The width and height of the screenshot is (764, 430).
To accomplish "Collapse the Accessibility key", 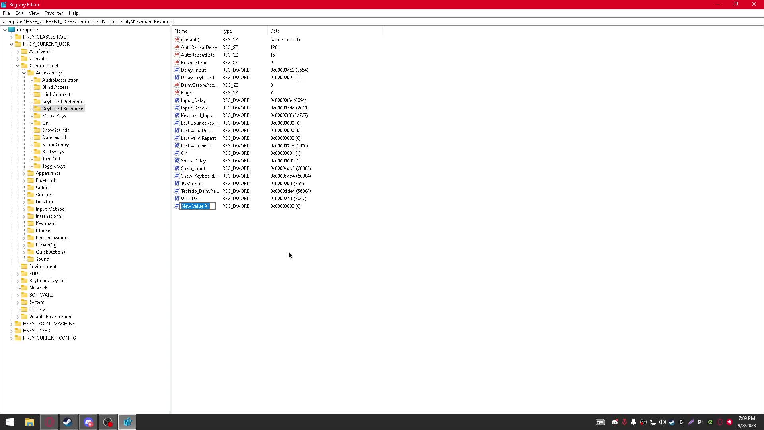I will (x=24, y=73).
